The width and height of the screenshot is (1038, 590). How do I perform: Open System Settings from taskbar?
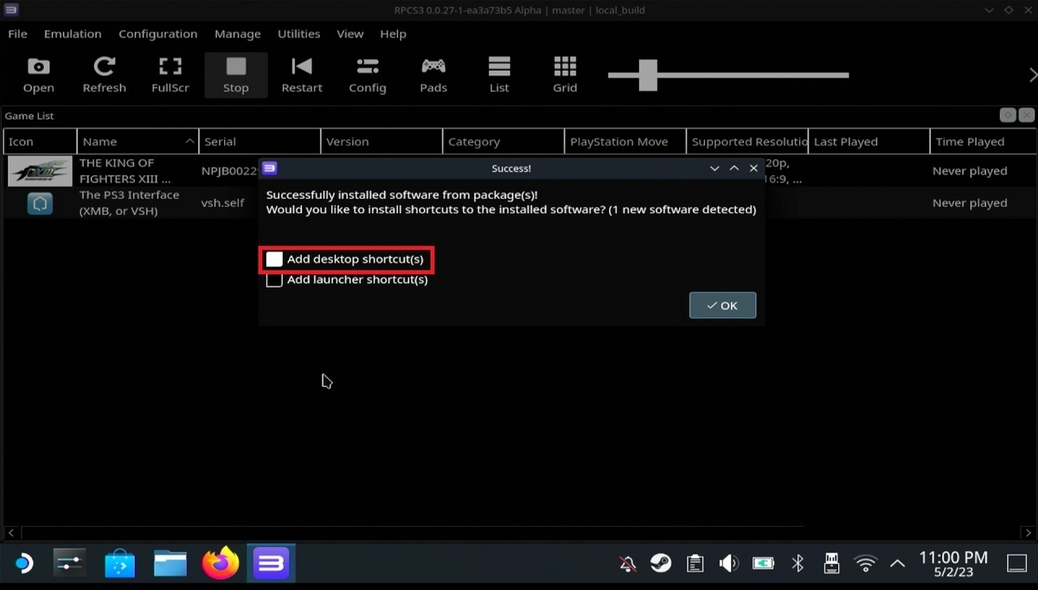[69, 564]
